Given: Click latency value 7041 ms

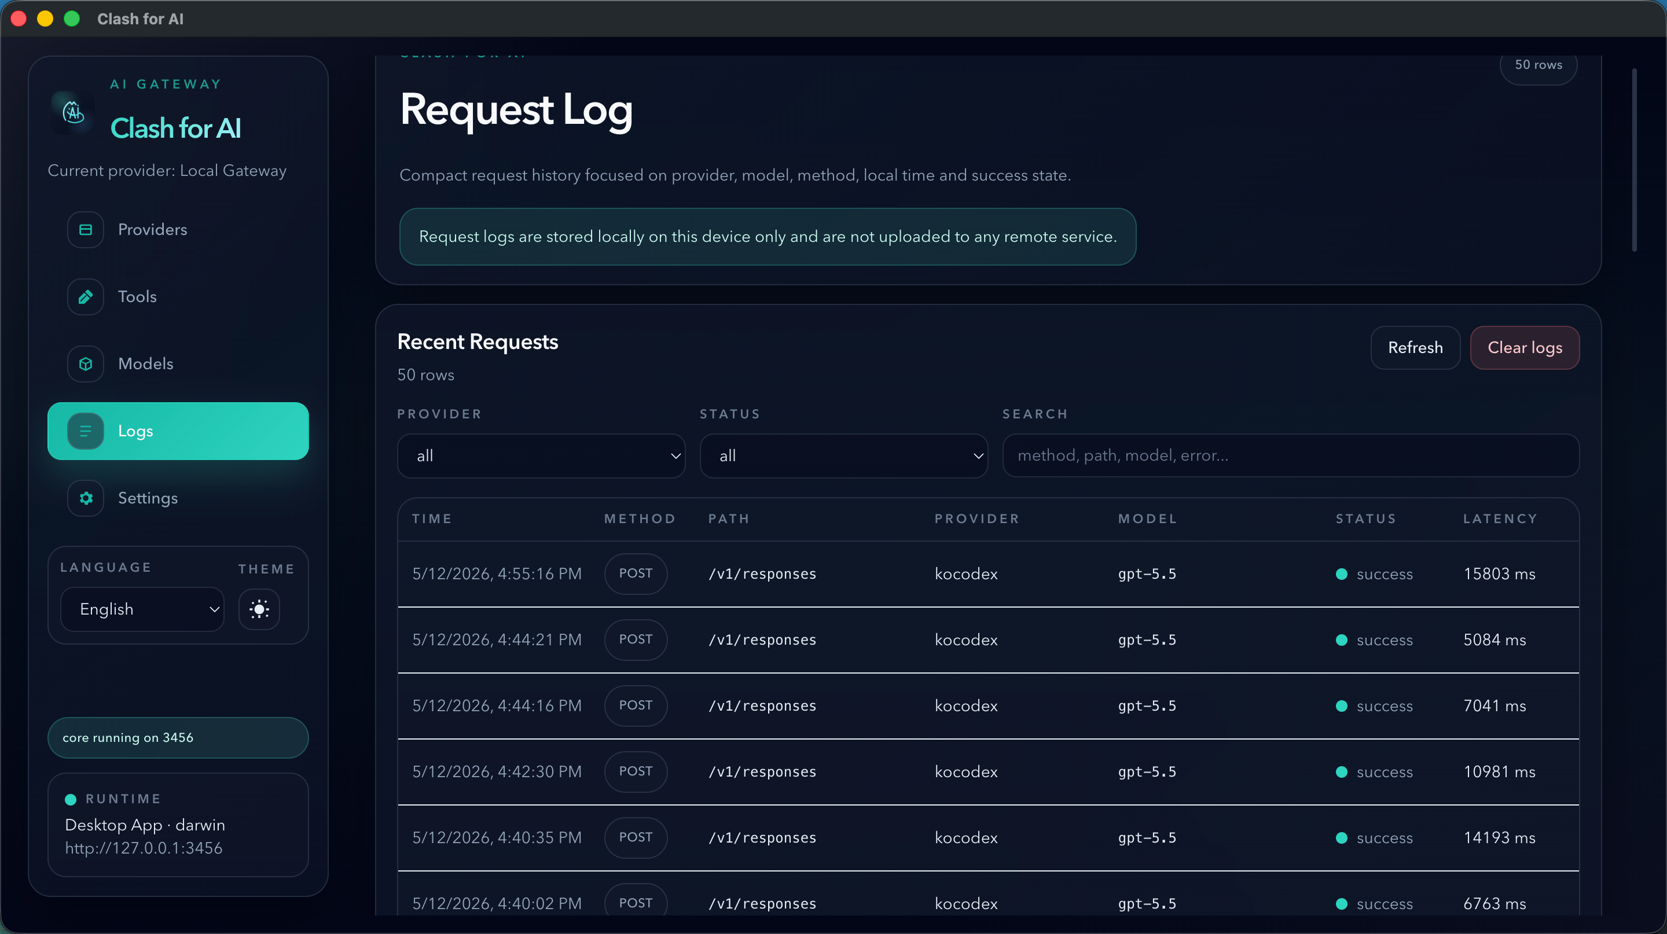Looking at the screenshot, I should coord(1495,707).
